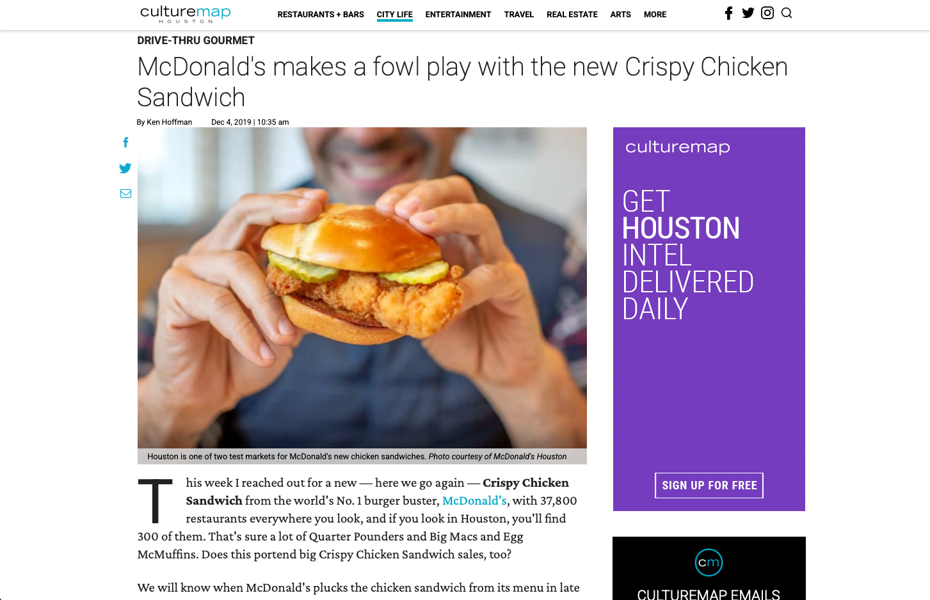Open author Ken Hoffman's page
The image size is (930, 600).
point(170,122)
